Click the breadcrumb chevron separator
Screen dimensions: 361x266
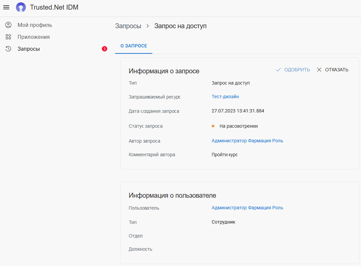coord(148,26)
